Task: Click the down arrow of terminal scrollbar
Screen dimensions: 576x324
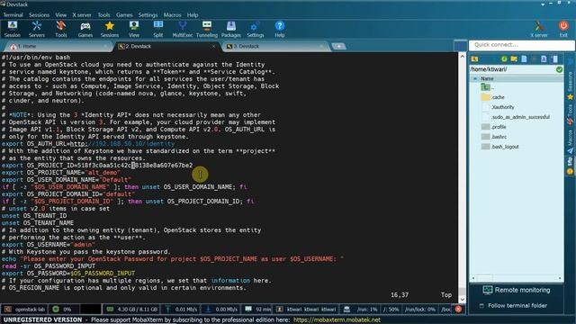Action: [463, 300]
